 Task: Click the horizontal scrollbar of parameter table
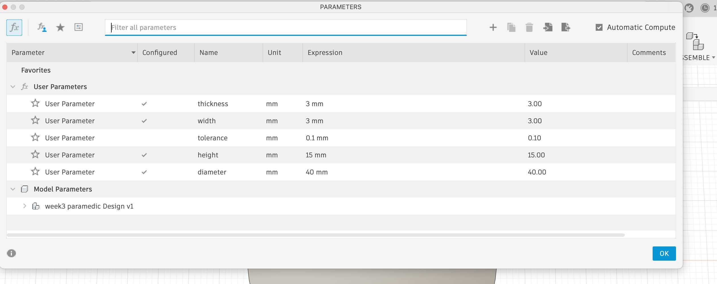(x=316, y=235)
